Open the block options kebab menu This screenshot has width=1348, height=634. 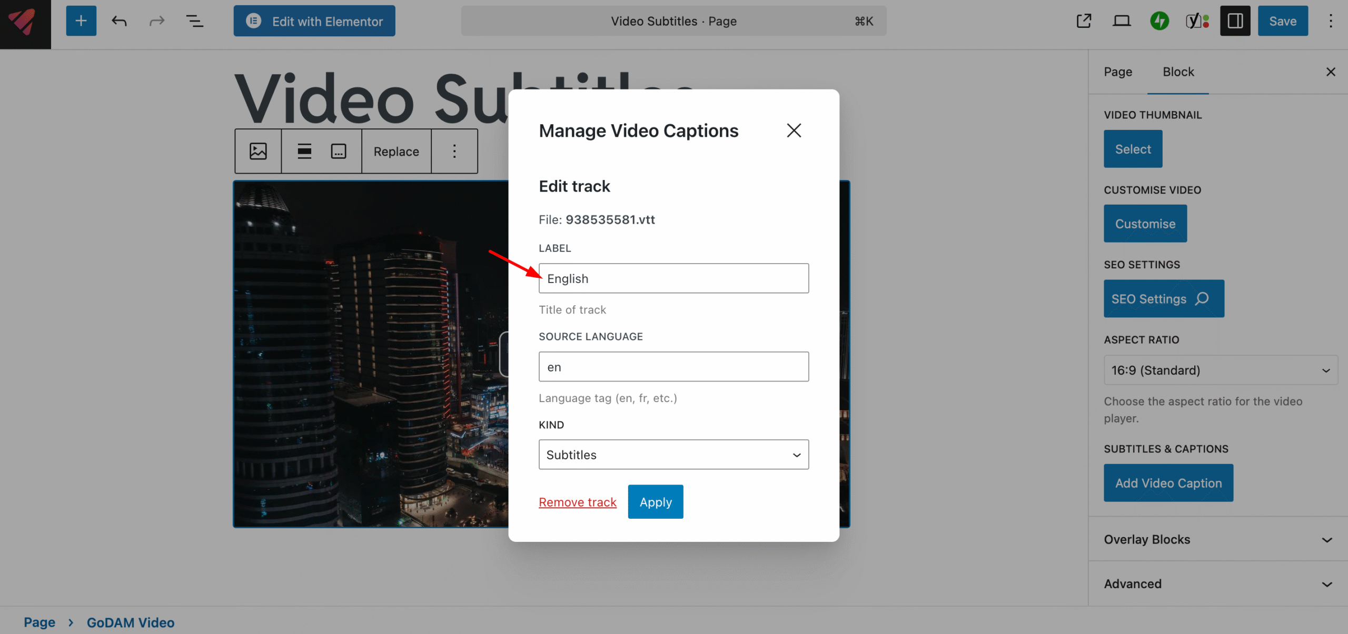click(x=454, y=151)
